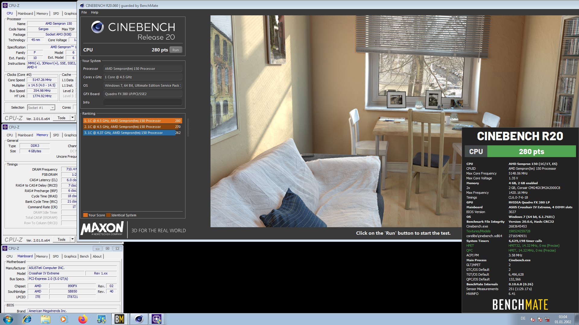This screenshot has height=325, width=579.
Task: Click Bus Speed value 354.98 MHz
Action: tap(42, 91)
